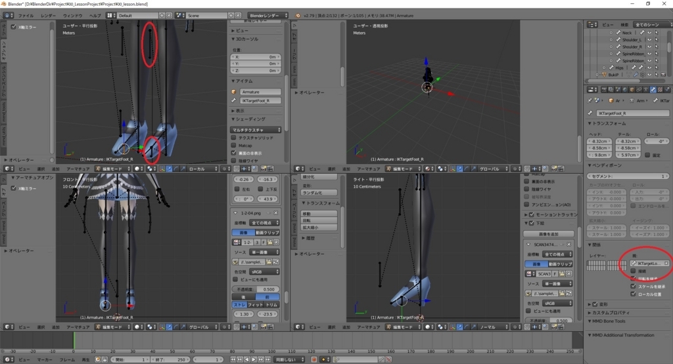Image resolution: width=673 pixels, height=364 pixels.
Task: Toggle visibility eye of Shoulder_L bone
Action: [649, 40]
